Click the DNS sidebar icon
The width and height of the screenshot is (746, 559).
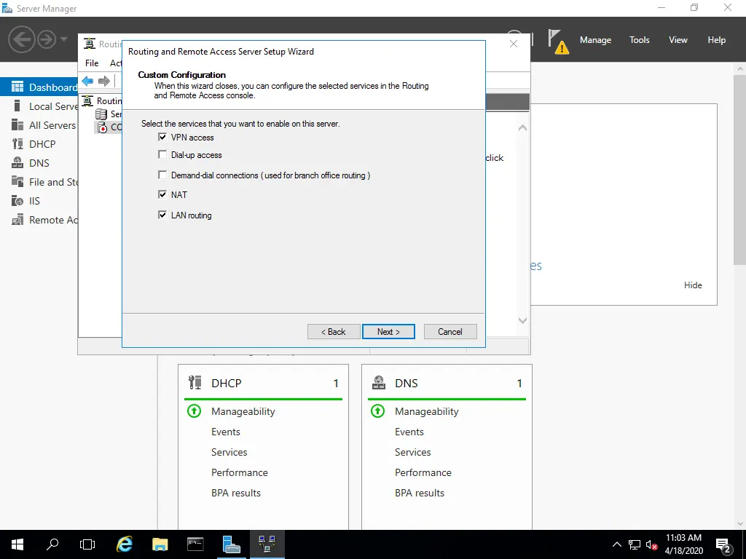coord(17,162)
